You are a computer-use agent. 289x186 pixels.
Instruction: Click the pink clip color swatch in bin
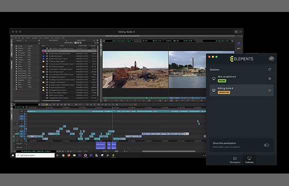click(x=43, y=51)
